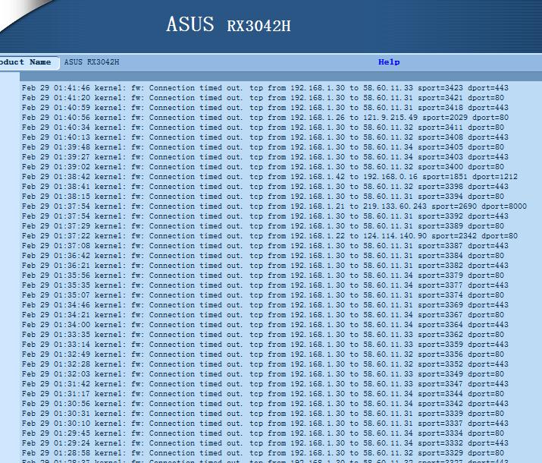Select the log entry at 01:30:56
542x463 pixels.
click(x=265, y=404)
